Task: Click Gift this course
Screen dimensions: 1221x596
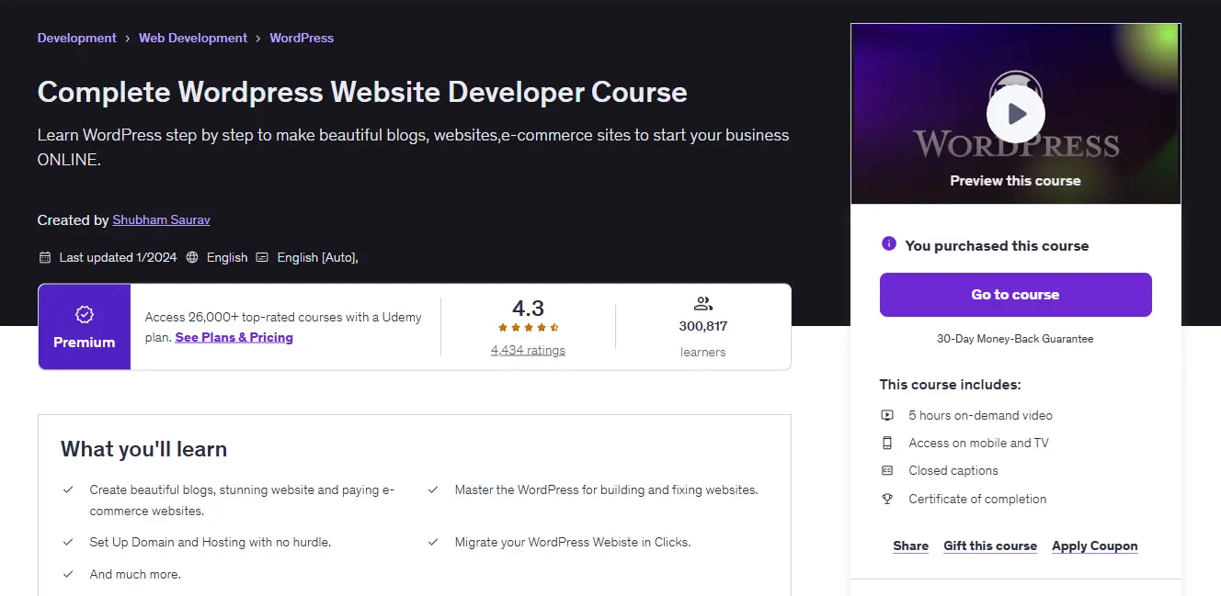Action: click(x=990, y=545)
